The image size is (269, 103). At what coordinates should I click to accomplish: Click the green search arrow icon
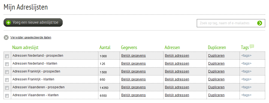259,23
